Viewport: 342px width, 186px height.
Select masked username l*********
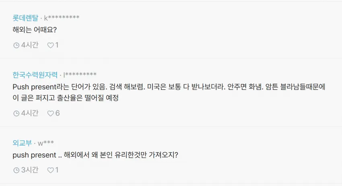tap(80, 75)
